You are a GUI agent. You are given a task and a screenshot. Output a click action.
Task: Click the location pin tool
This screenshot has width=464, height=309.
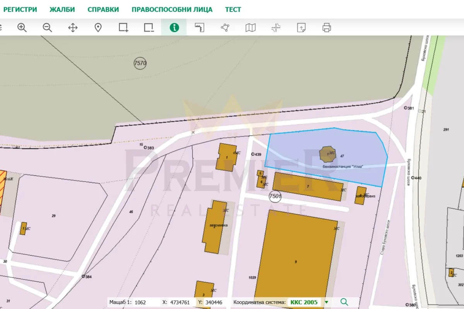98,27
